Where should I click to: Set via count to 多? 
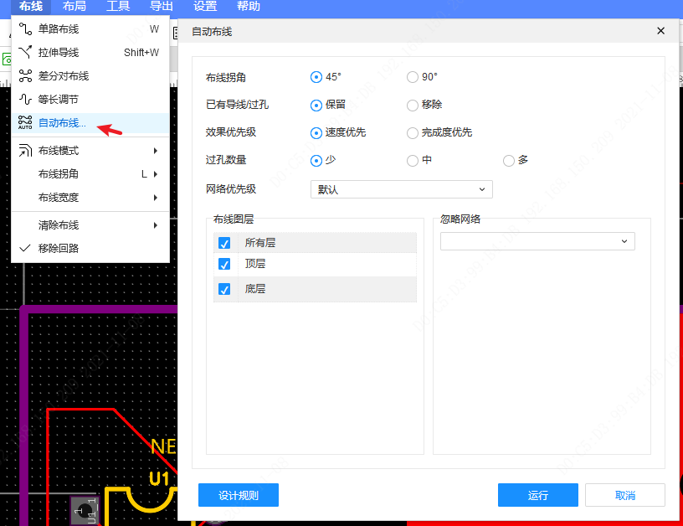(x=509, y=161)
